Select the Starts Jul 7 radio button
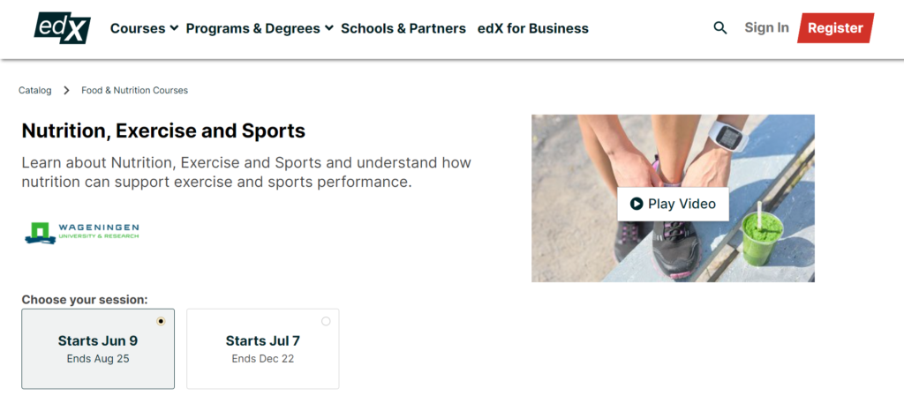This screenshot has height=403, width=904. (326, 321)
